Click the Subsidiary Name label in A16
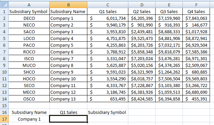Viewport: 214px width, 125px height. tap(29, 112)
